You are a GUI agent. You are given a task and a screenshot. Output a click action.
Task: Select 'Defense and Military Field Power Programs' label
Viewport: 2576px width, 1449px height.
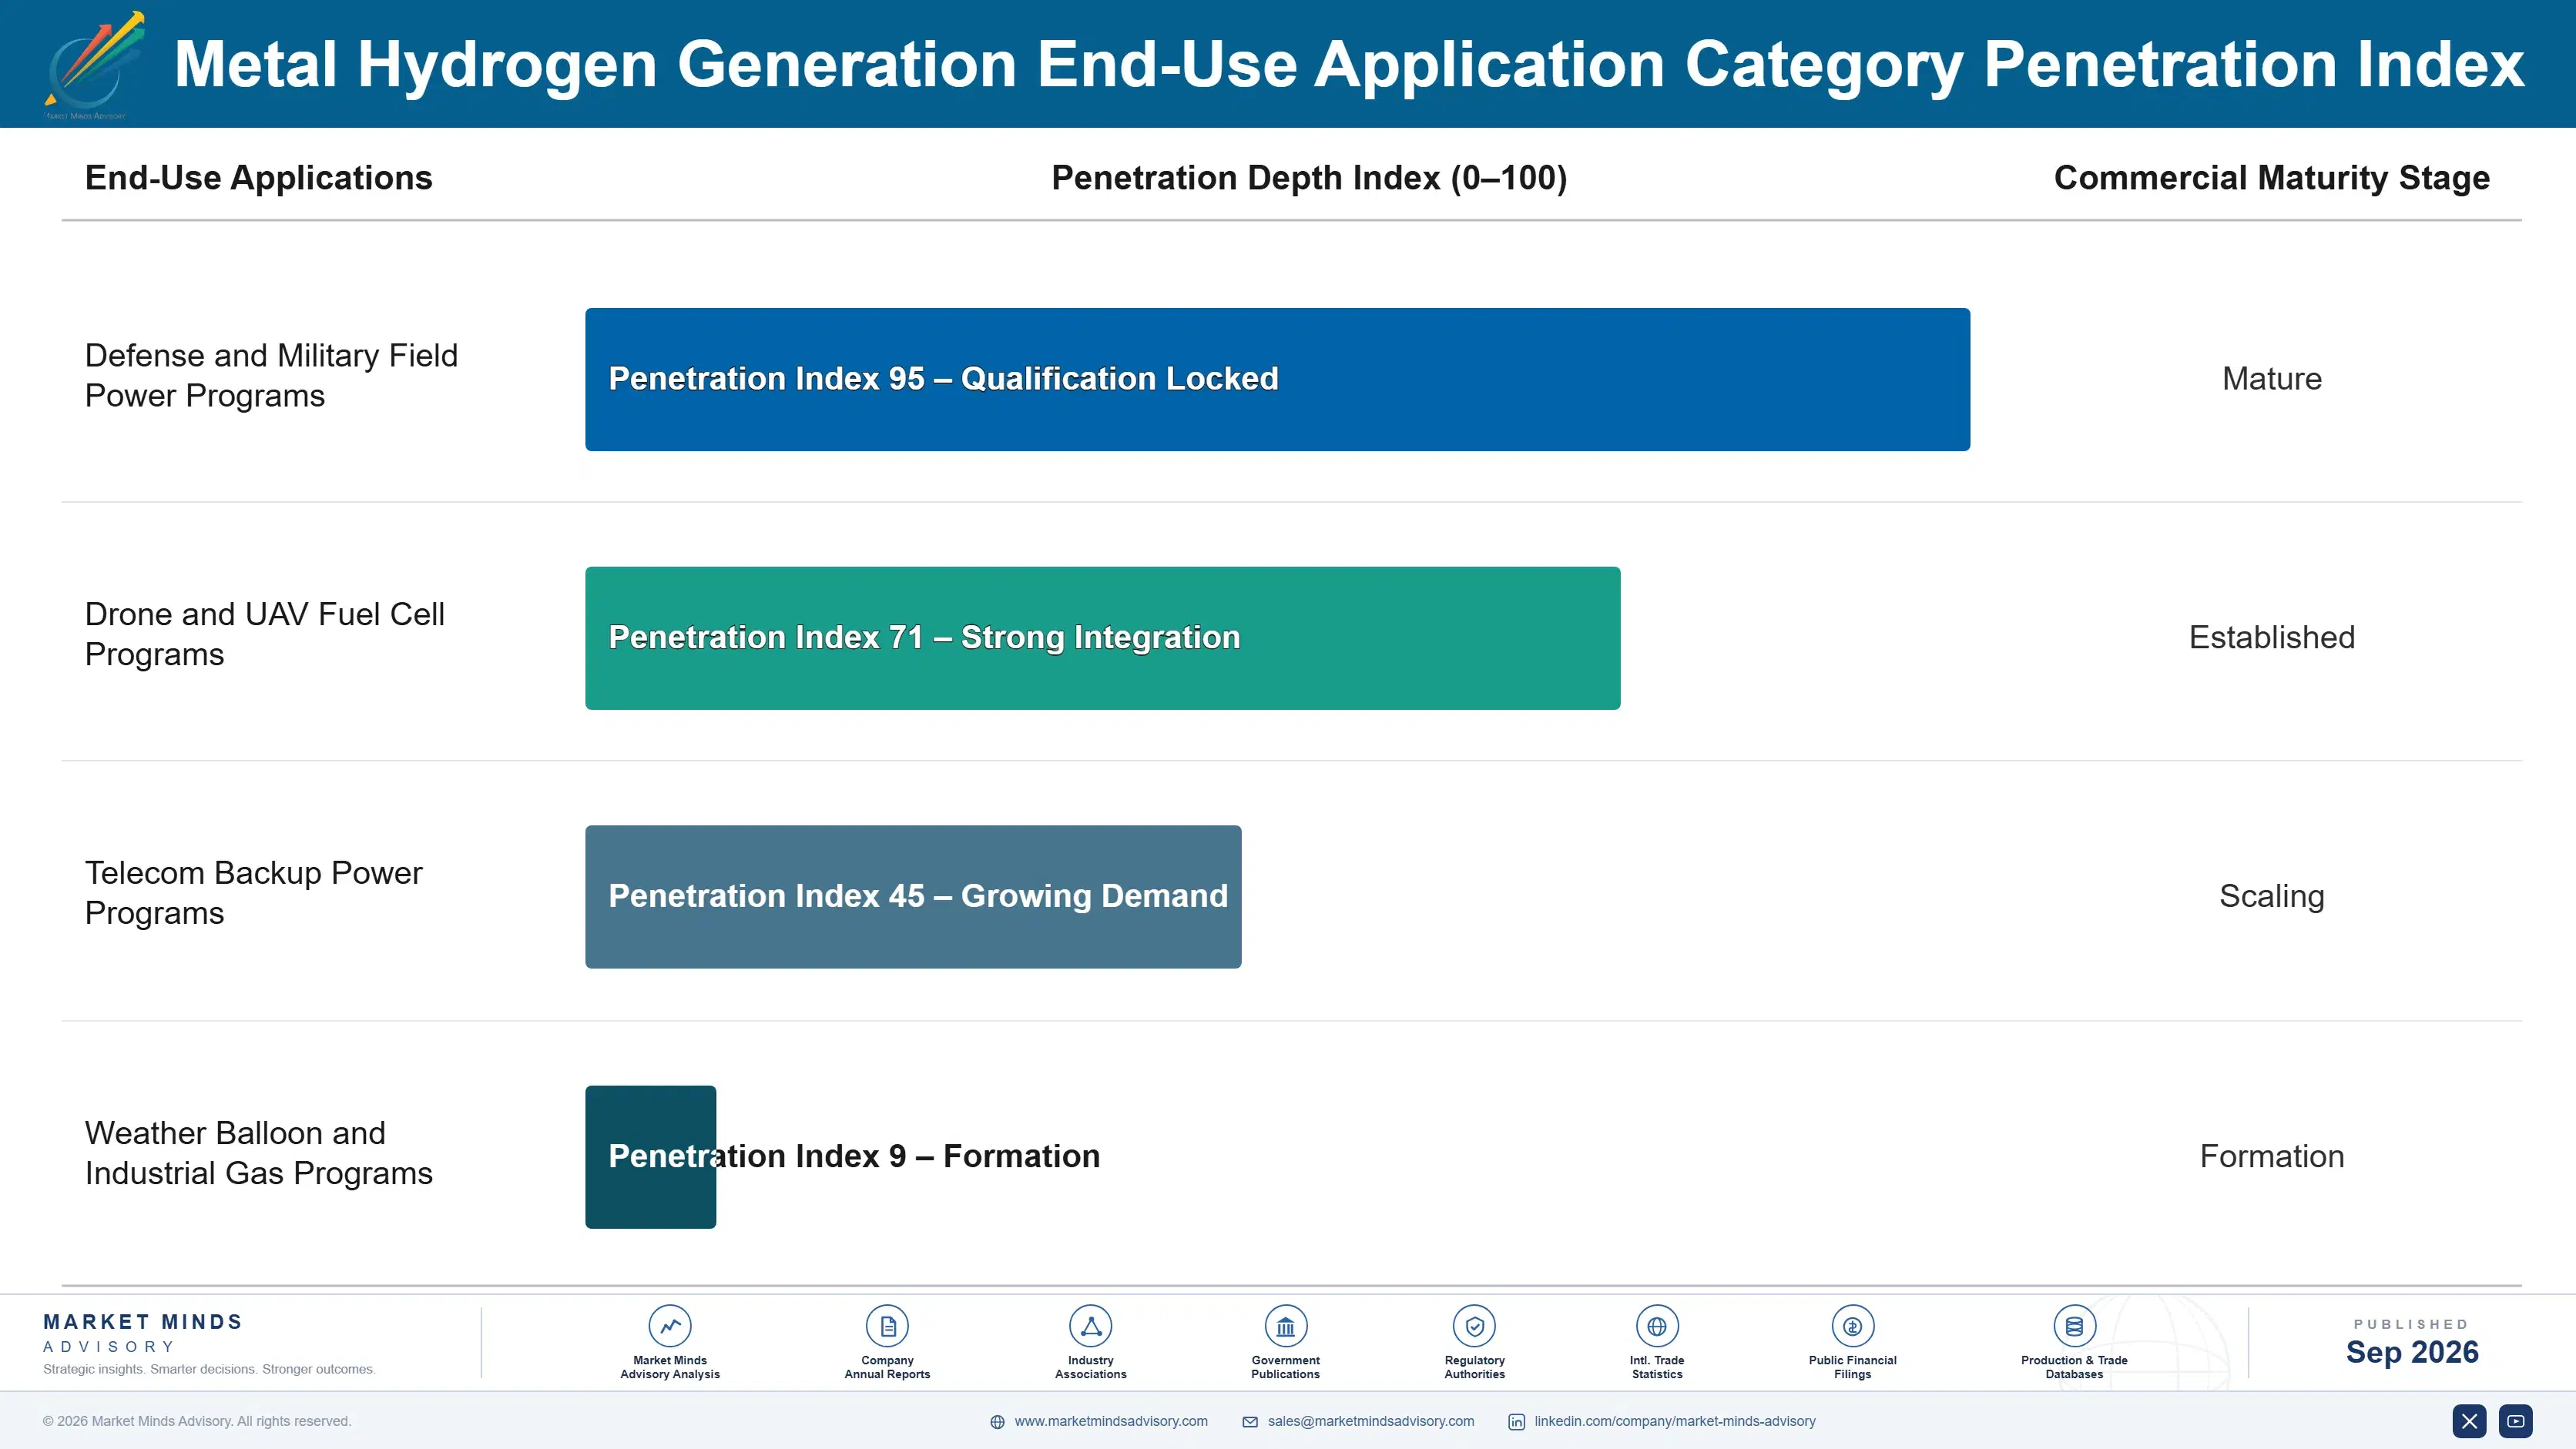point(271,376)
